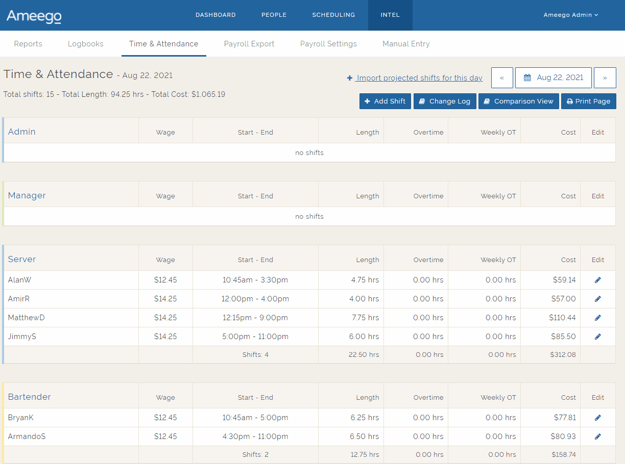Image resolution: width=625 pixels, height=464 pixels.
Task: Go to previous day with « arrow
Action: (502, 78)
